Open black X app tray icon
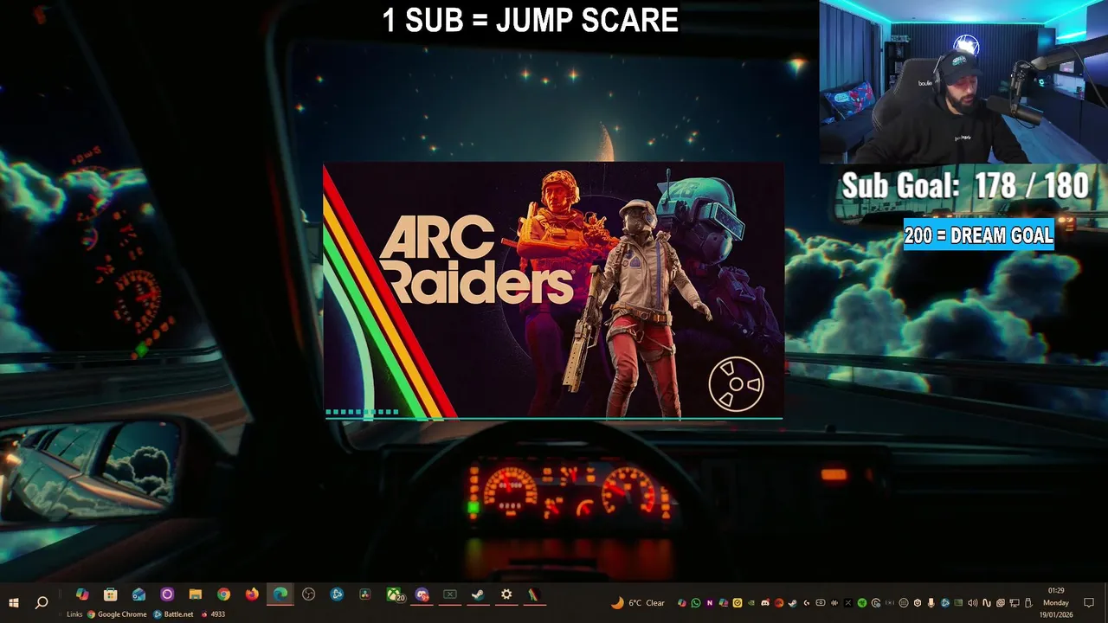Image resolution: width=1108 pixels, height=623 pixels. (x=848, y=603)
